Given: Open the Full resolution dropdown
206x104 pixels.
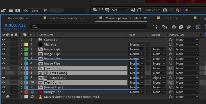Looking at the screenshot, I should 193,10.
